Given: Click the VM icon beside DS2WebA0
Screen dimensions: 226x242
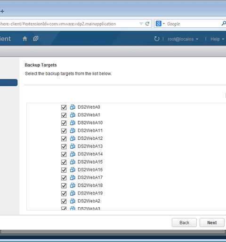Looking at the screenshot, I should (73, 107).
